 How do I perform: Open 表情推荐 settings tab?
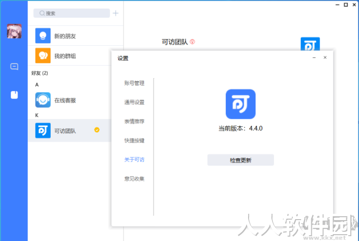134,121
